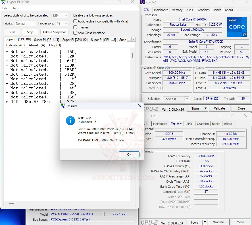This screenshot has height=225, width=252.
Task: Click Validate in lower CPU-Z
Action: pyautogui.click(x=218, y=222)
